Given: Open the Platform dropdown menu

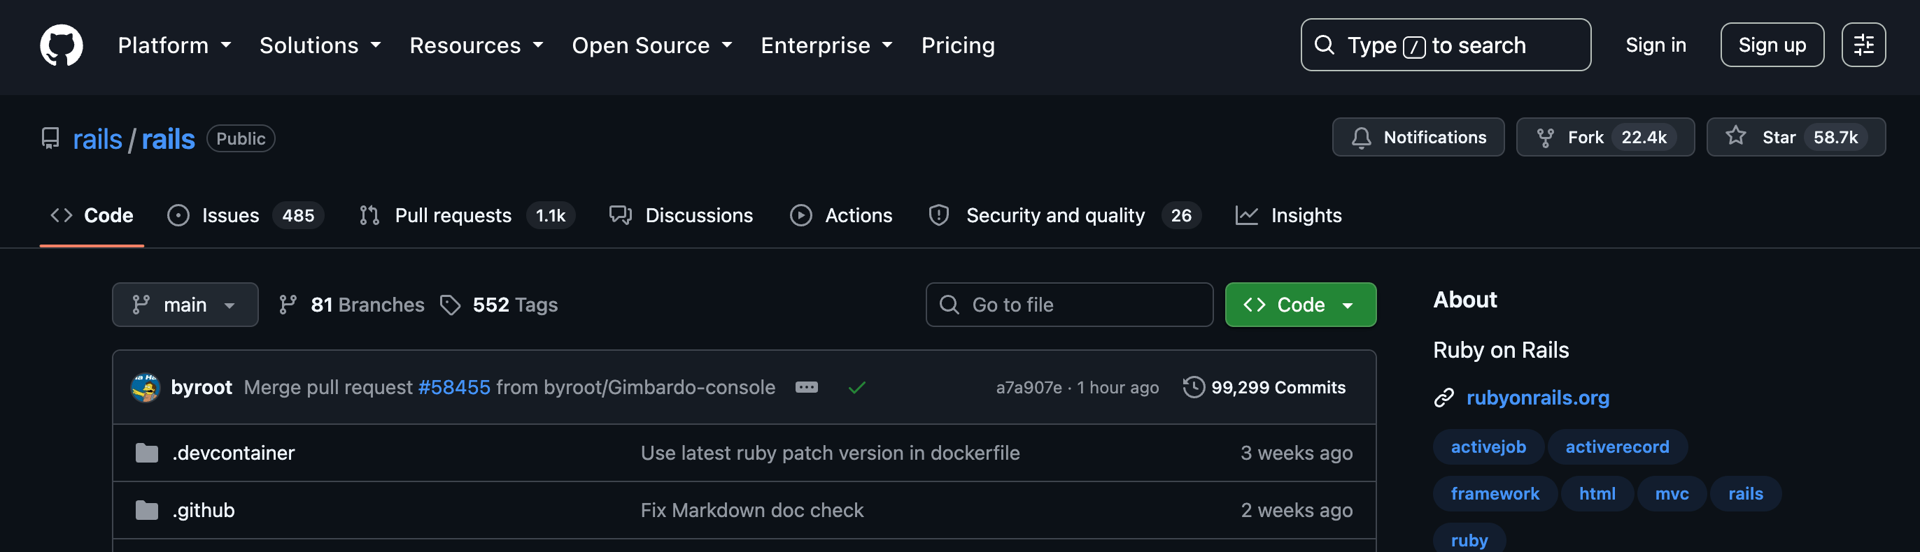Looking at the screenshot, I should pyautogui.click(x=174, y=45).
